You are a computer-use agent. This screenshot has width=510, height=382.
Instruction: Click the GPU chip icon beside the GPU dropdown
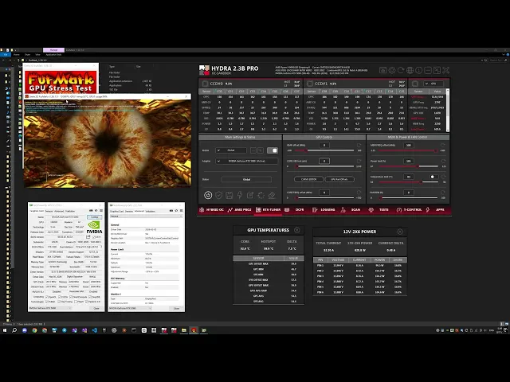[x=415, y=84]
